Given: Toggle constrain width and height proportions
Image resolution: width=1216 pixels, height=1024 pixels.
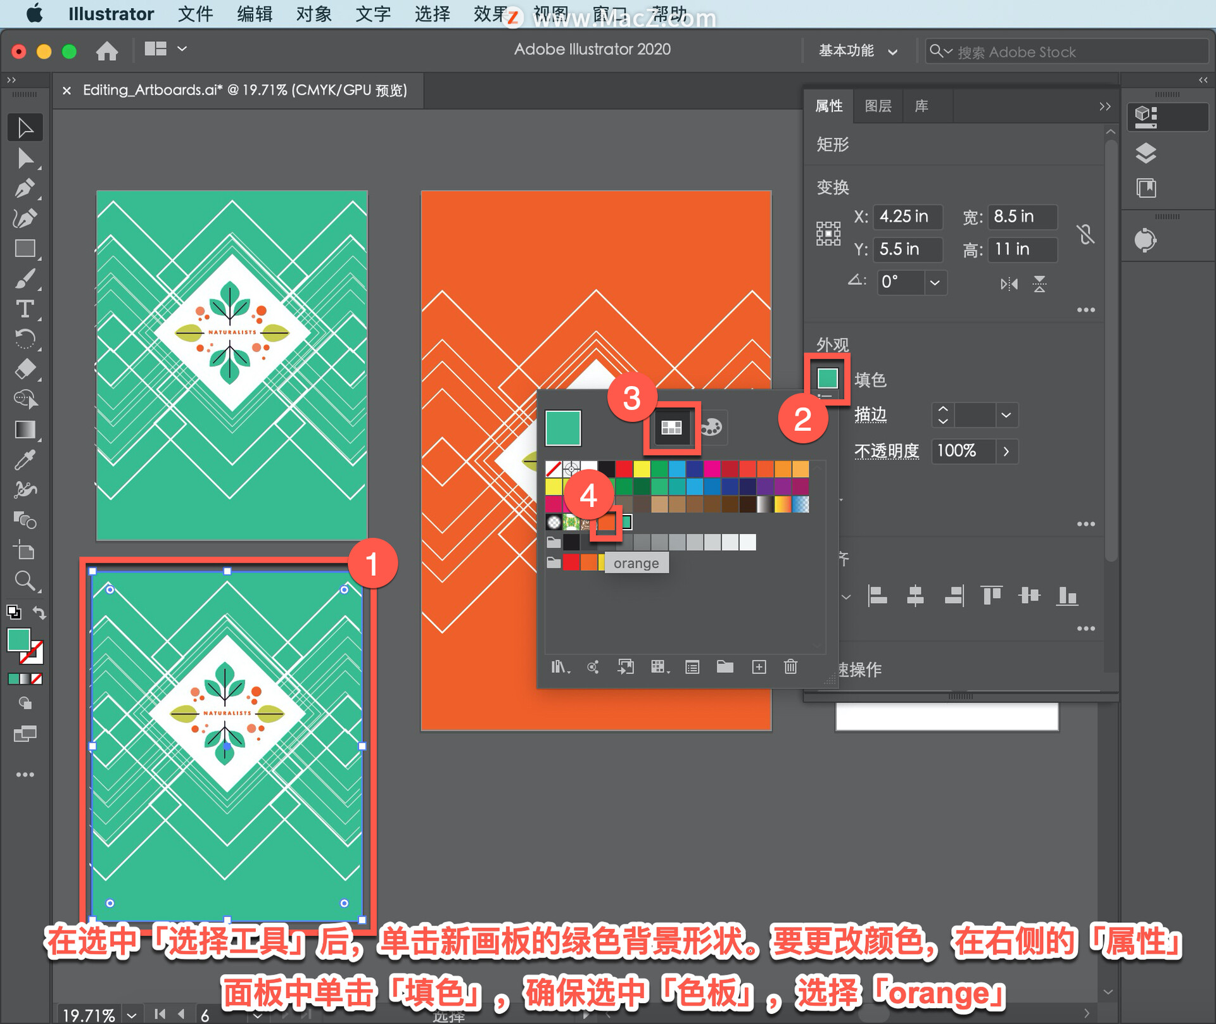Looking at the screenshot, I should point(1085,234).
